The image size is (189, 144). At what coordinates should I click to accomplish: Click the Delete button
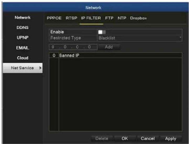click(x=102, y=139)
